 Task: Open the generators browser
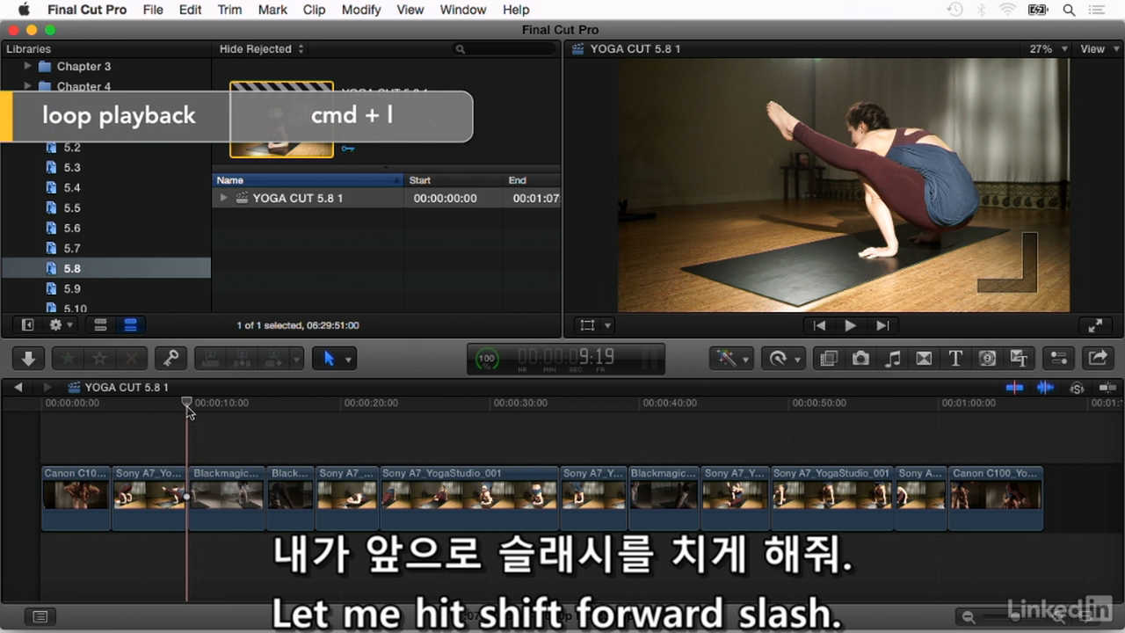pyautogui.click(x=987, y=358)
